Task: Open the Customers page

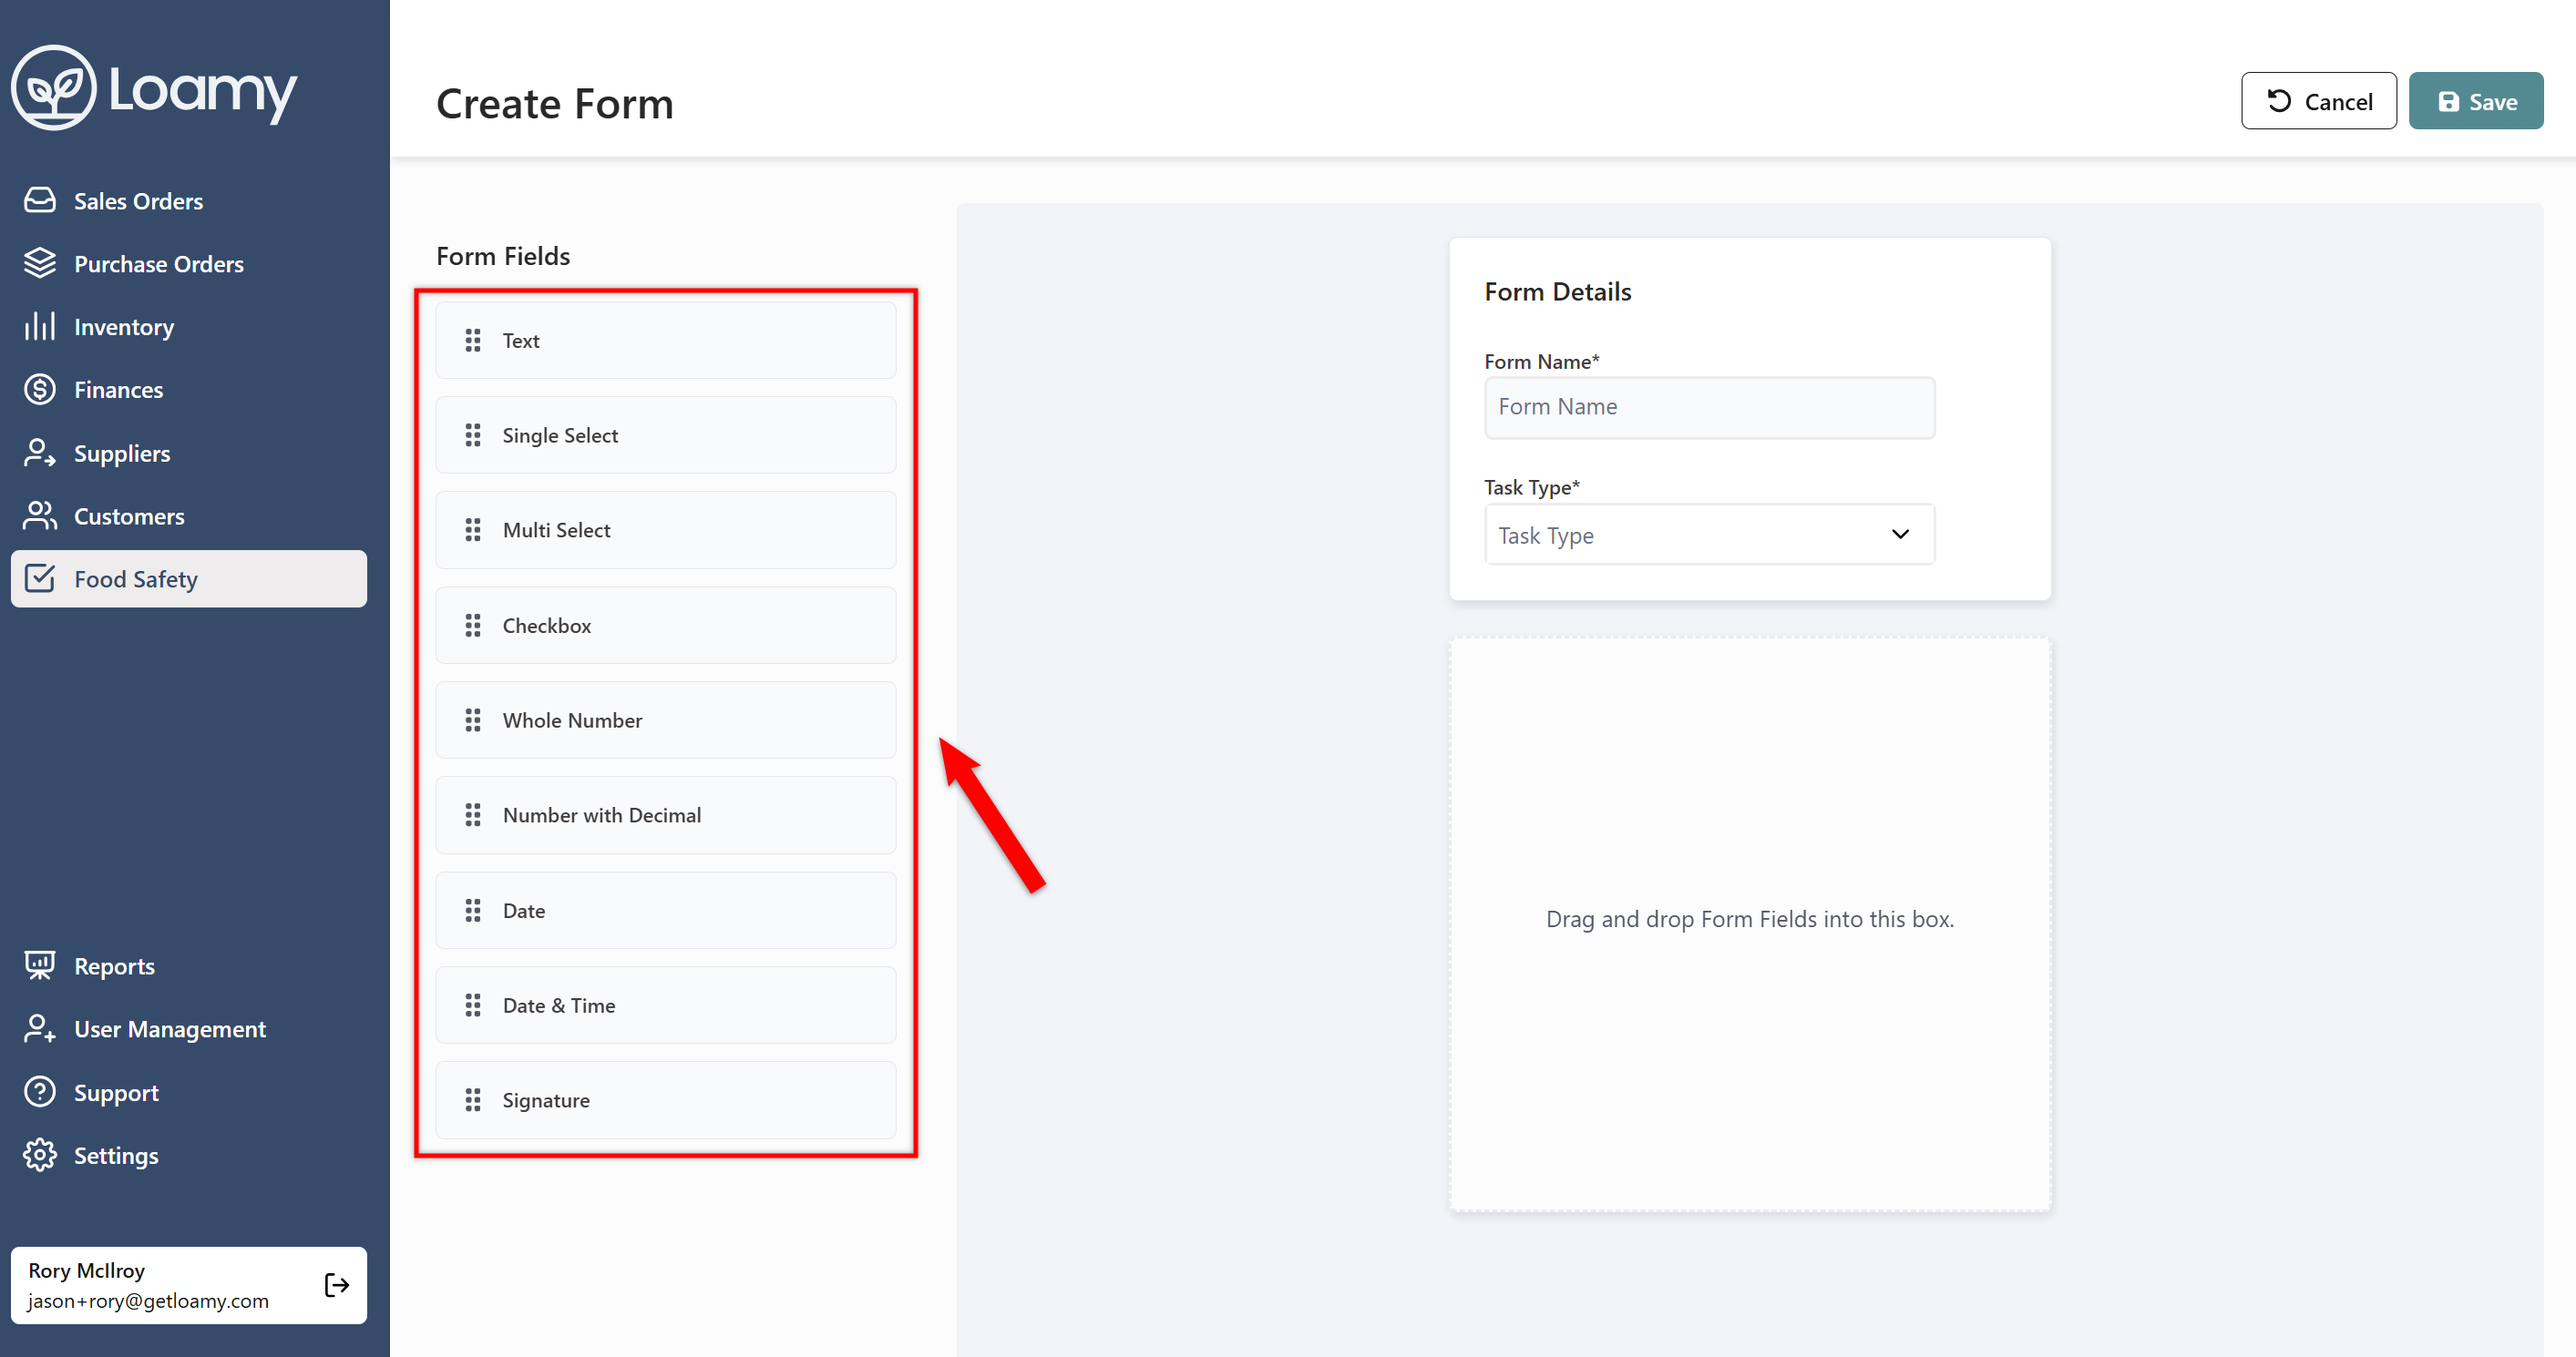Action: click(x=189, y=516)
